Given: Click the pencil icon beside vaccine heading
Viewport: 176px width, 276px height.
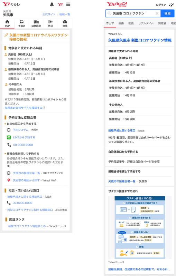Looking at the screenshot, I should click(6, 35).
